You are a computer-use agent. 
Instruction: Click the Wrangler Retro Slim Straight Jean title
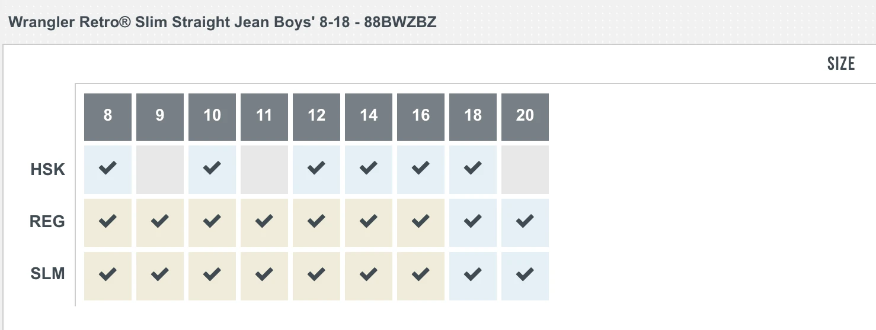point(223,22)
